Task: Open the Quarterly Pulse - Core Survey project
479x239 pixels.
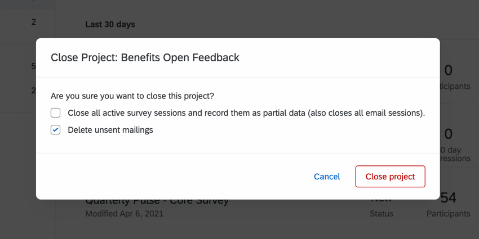Action: tap(157, 202)
